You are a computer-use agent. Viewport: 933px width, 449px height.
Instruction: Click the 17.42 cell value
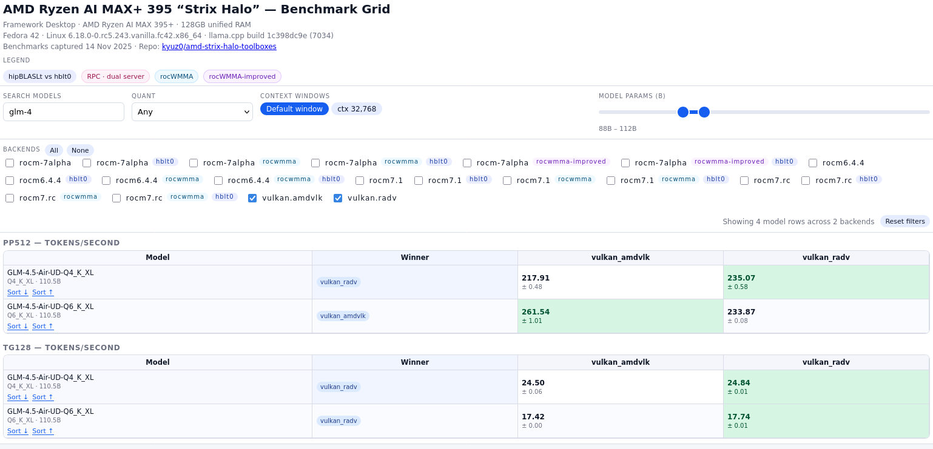(533, 417)
